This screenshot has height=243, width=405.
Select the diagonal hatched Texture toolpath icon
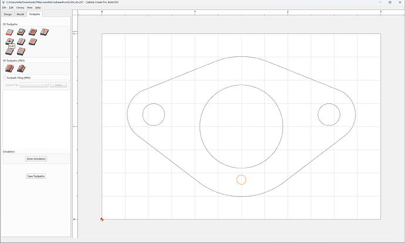pyautogui.click(x=33, y=42)
